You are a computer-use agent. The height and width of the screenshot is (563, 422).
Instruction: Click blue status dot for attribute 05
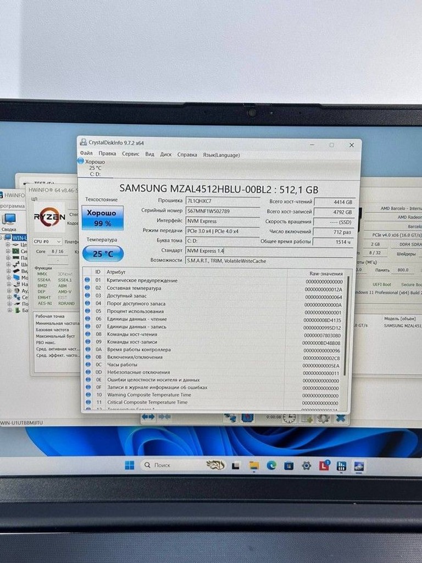click(87, 311)
